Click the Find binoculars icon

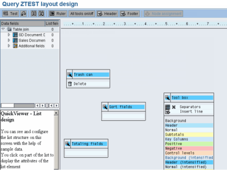34,14
